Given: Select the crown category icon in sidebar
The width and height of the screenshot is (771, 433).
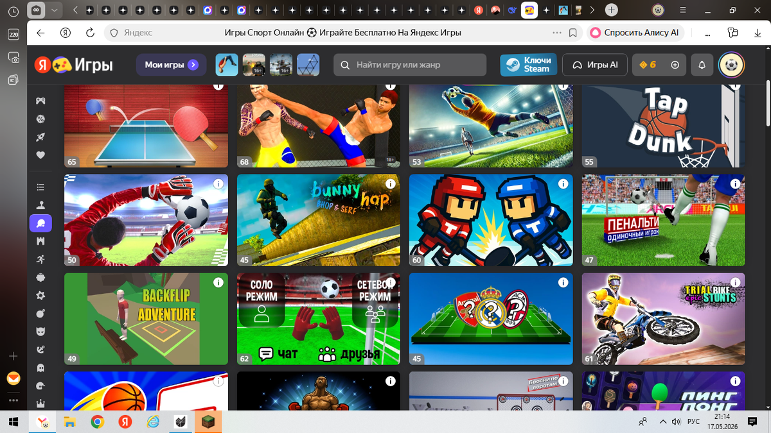Looking at the screenshot, I should click(40, 404).
